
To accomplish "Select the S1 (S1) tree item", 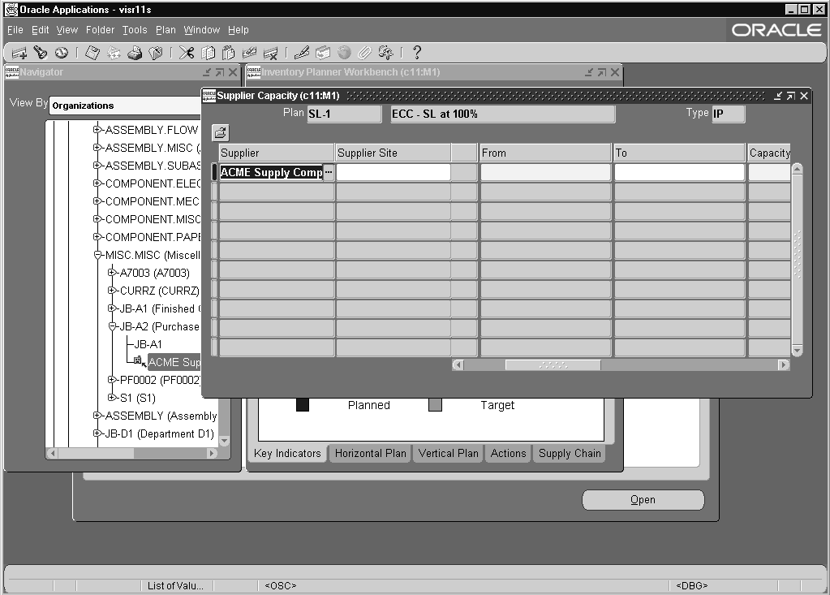I will [138, 398].
